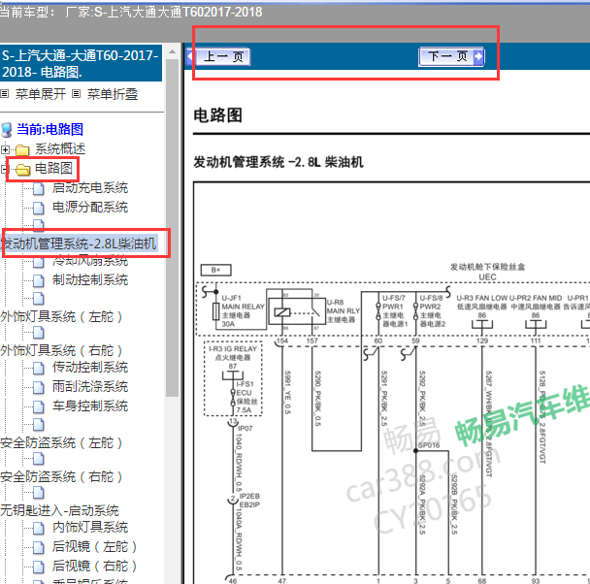590x584 pixels.
Task: Expand all menus via 菜单展开
Action: pyautogui.click(x=41, y=94)
